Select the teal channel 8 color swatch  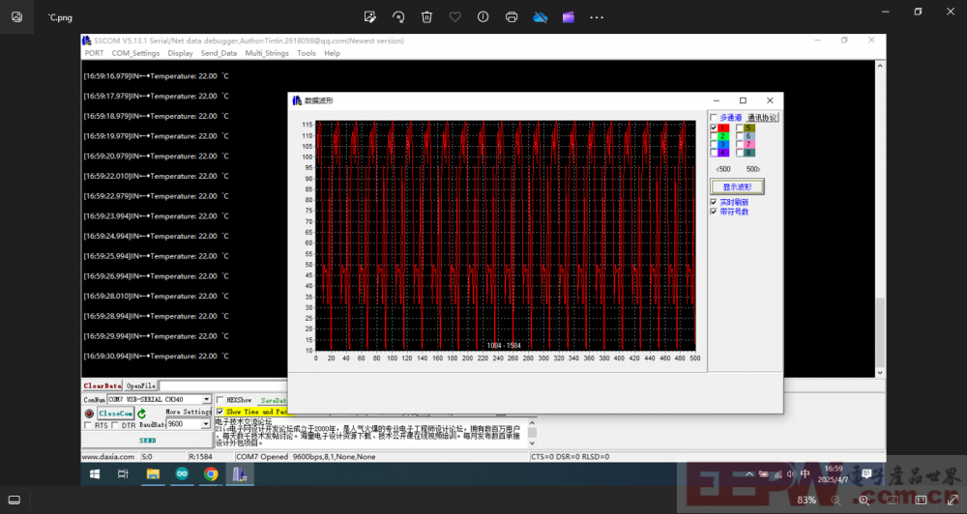(748, 153)
